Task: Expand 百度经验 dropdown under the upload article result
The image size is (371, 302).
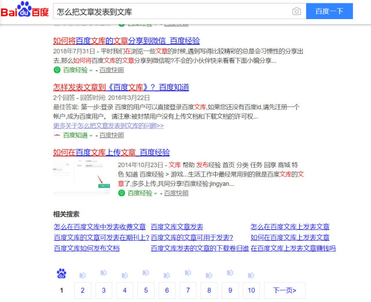Action: [x=156, y=194]
